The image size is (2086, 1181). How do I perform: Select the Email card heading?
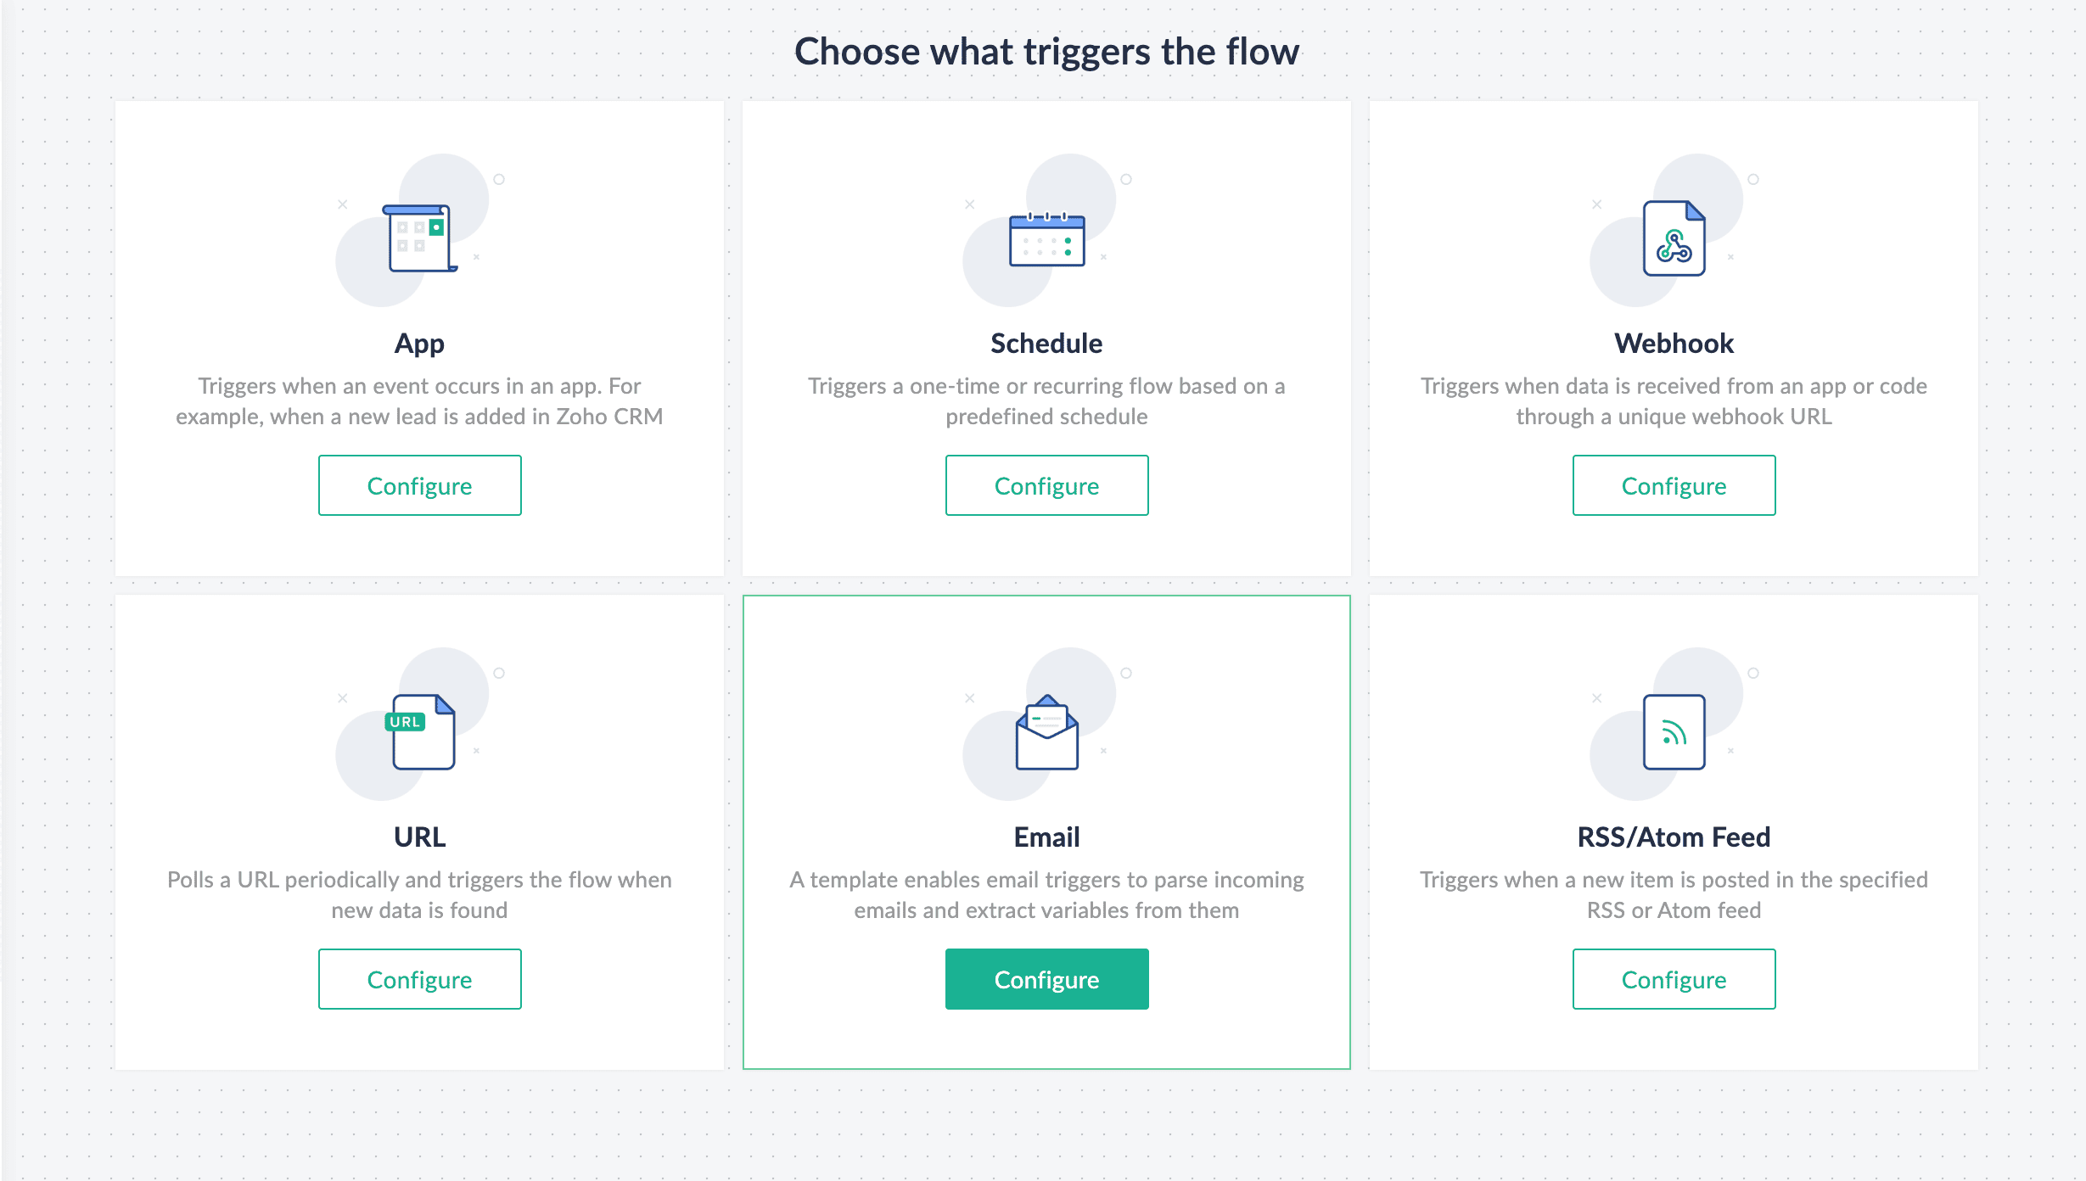point(1046,837)
